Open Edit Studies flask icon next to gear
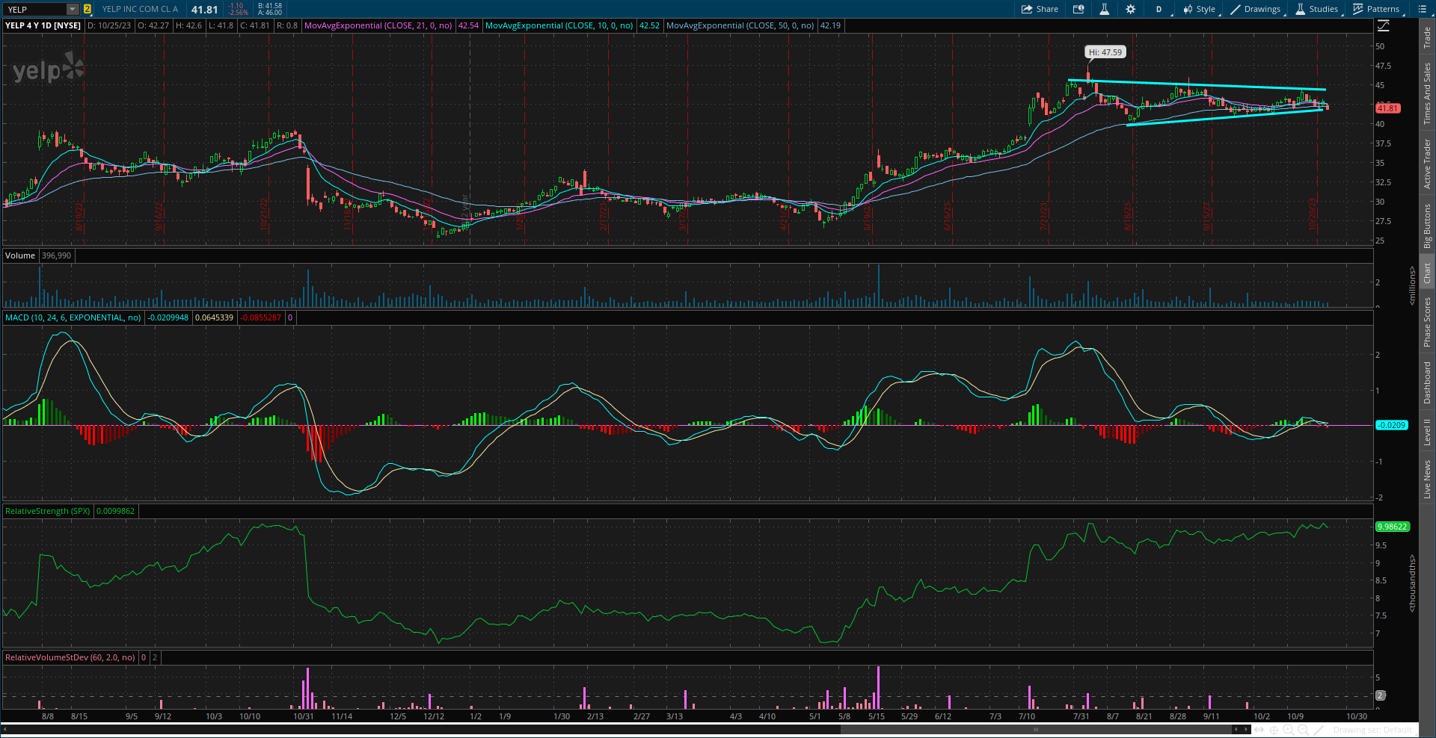The height and width of the screenshot is (738, 1436). tap(1104, 9)
